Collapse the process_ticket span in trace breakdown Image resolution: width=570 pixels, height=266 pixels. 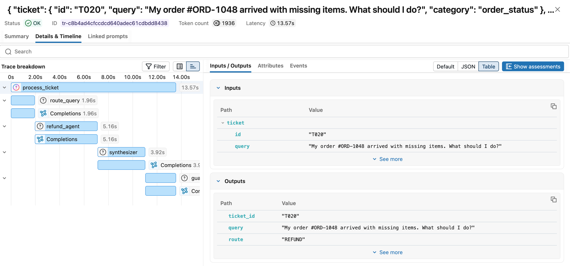tap(4, 87)
